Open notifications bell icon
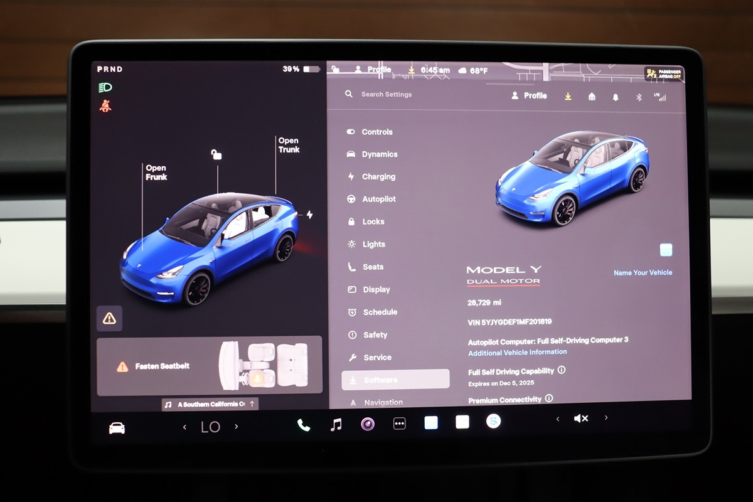Viewport: 753px width, 502px height. click(x=615, y=97)
